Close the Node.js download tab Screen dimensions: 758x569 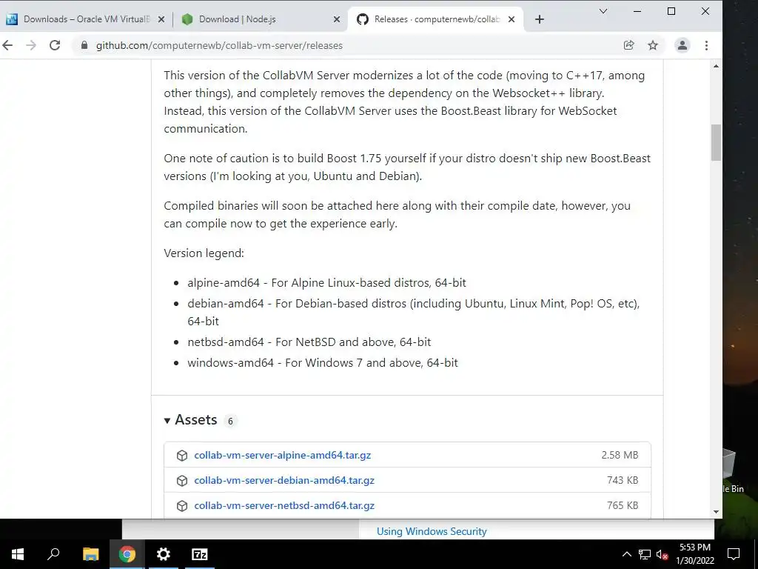tap(337, 19)
